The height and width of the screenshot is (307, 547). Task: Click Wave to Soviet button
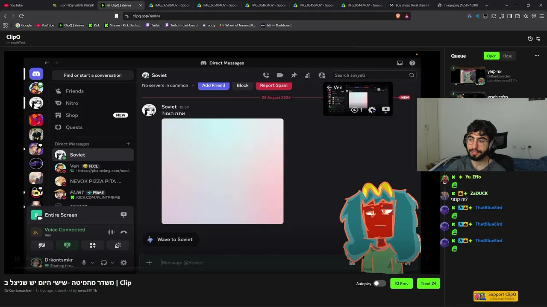170,240
